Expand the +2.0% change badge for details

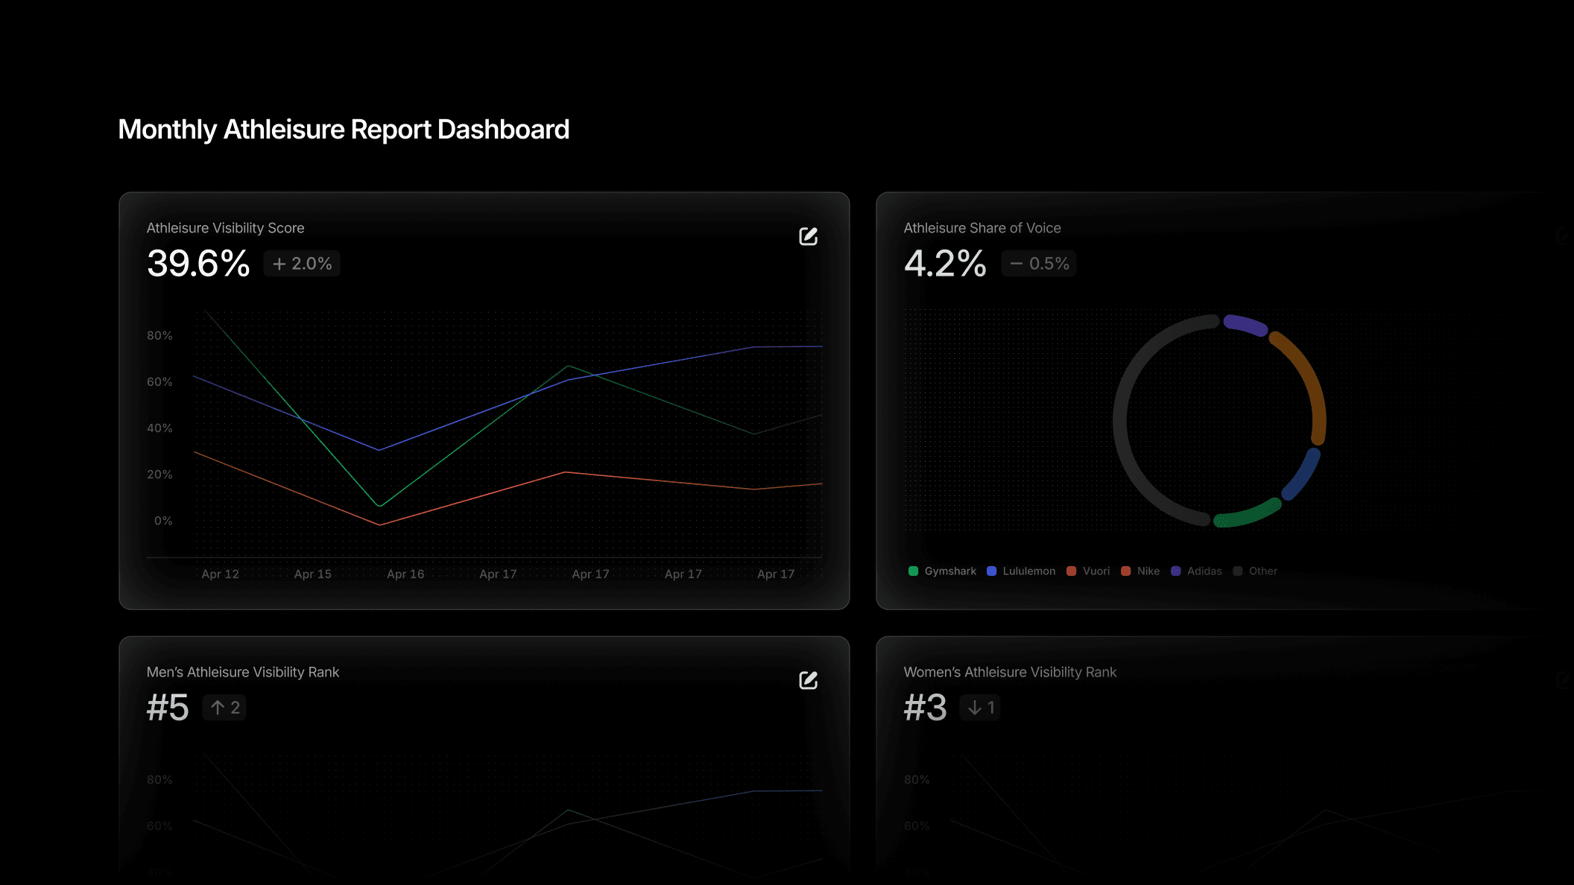coord(301,264)
